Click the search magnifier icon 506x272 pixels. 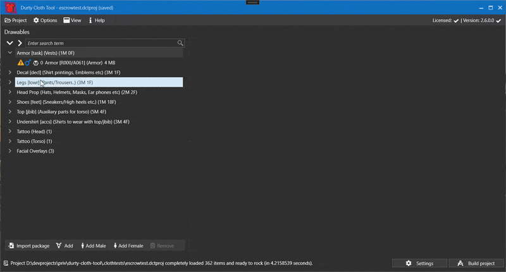[180, 43]
